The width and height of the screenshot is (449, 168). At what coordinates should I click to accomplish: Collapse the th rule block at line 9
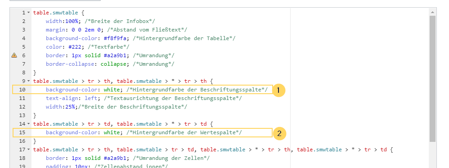[x=28, y=81]
